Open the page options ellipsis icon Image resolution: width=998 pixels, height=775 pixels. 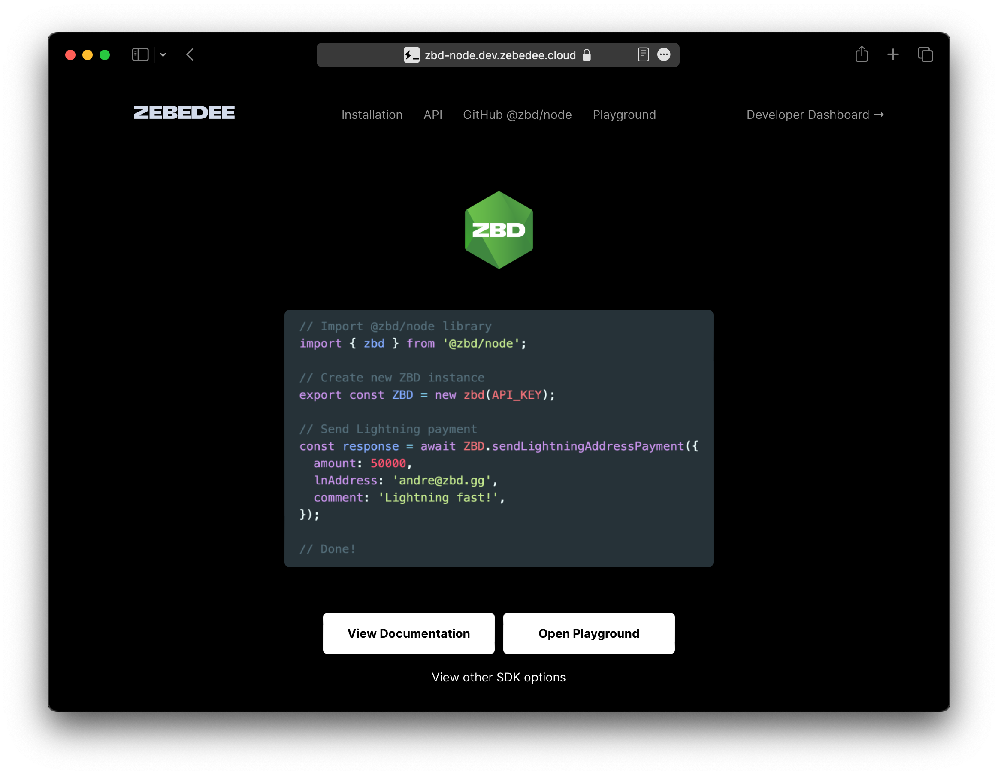tap(663, 55)
